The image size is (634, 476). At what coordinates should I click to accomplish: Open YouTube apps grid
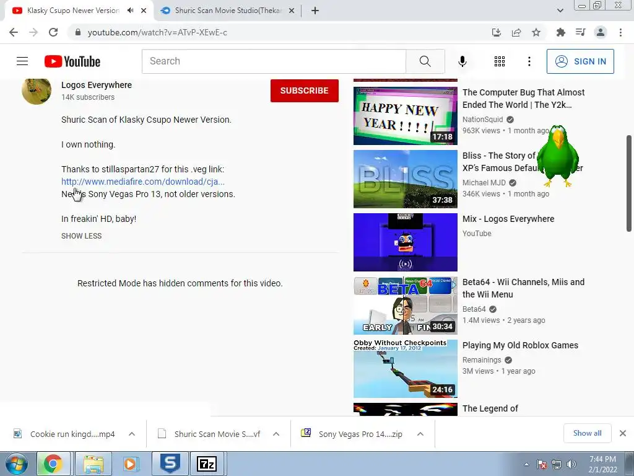click(500, 61)
